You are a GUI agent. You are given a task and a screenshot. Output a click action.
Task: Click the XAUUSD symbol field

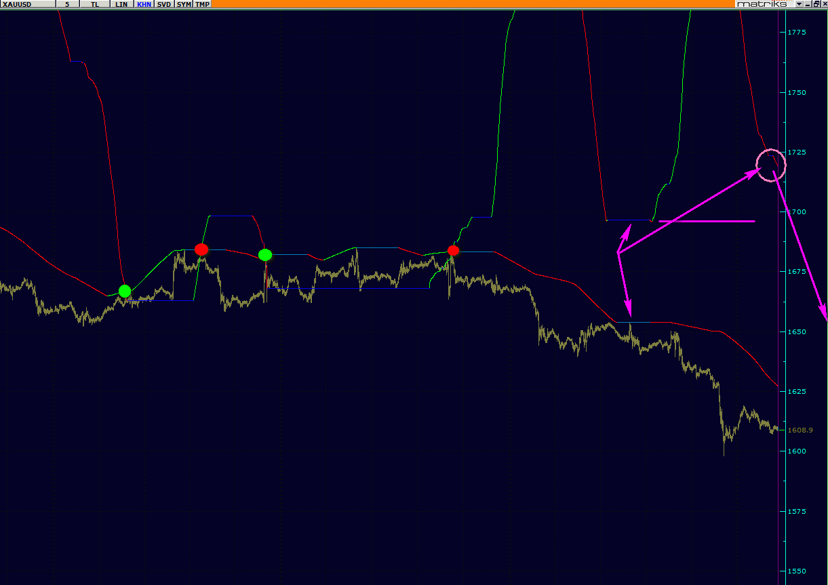(28, 4)
